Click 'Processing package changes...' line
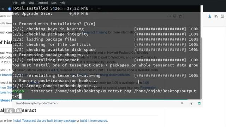 point(50,55)
